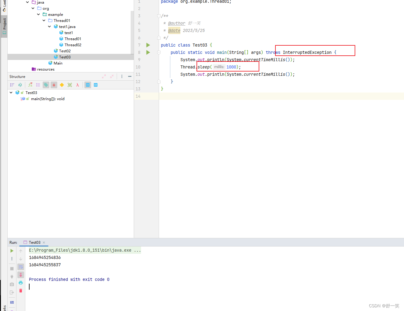Click the Sort Alphabetically icon in Structure
Image resolution: width=404 pixels, height=311 pixels.
coord(20,85)
